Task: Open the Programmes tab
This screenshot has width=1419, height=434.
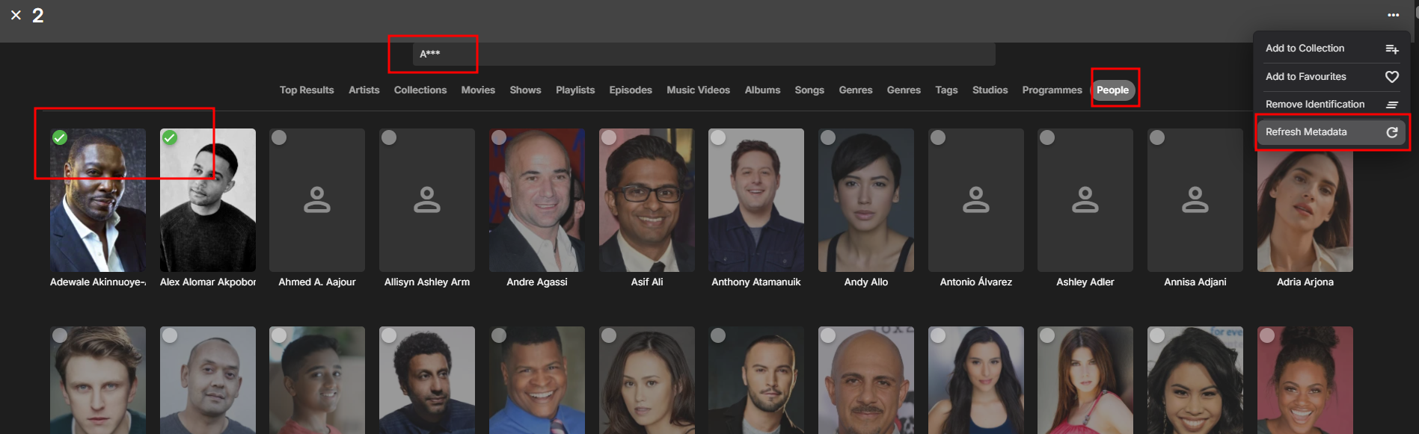Action: [x=1052, y=90]
